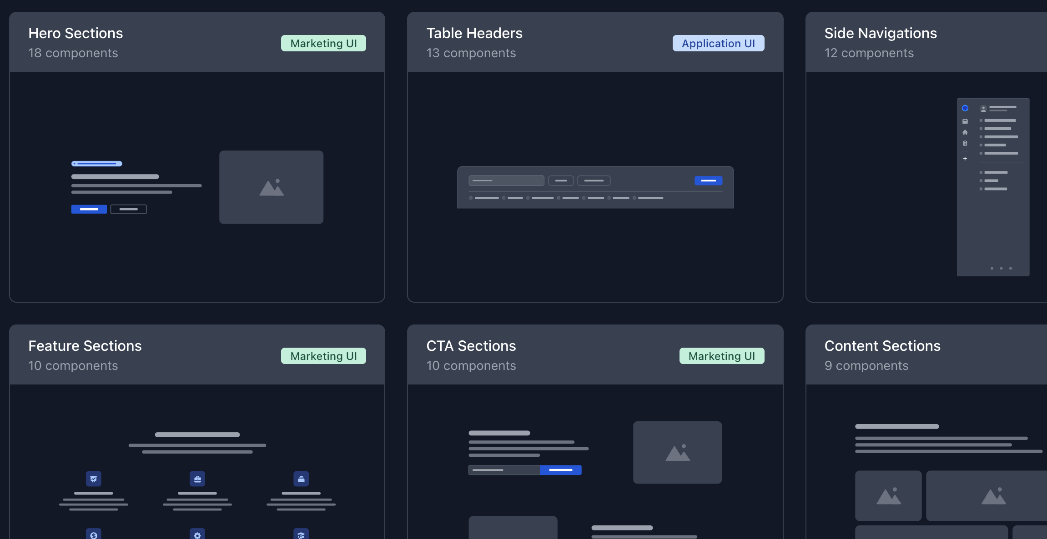1047x539 pixels.
Task: Open the CTA Sections card title
Action: coord(471,346)
